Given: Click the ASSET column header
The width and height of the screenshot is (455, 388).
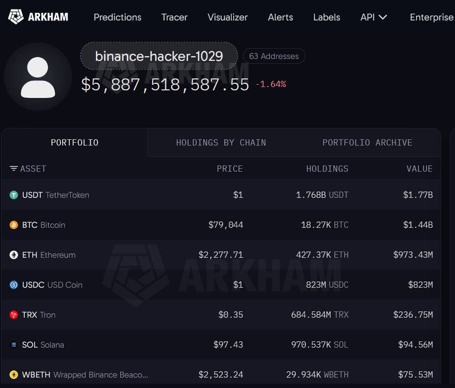Looking at the screenshot, I should coord(33,168).
